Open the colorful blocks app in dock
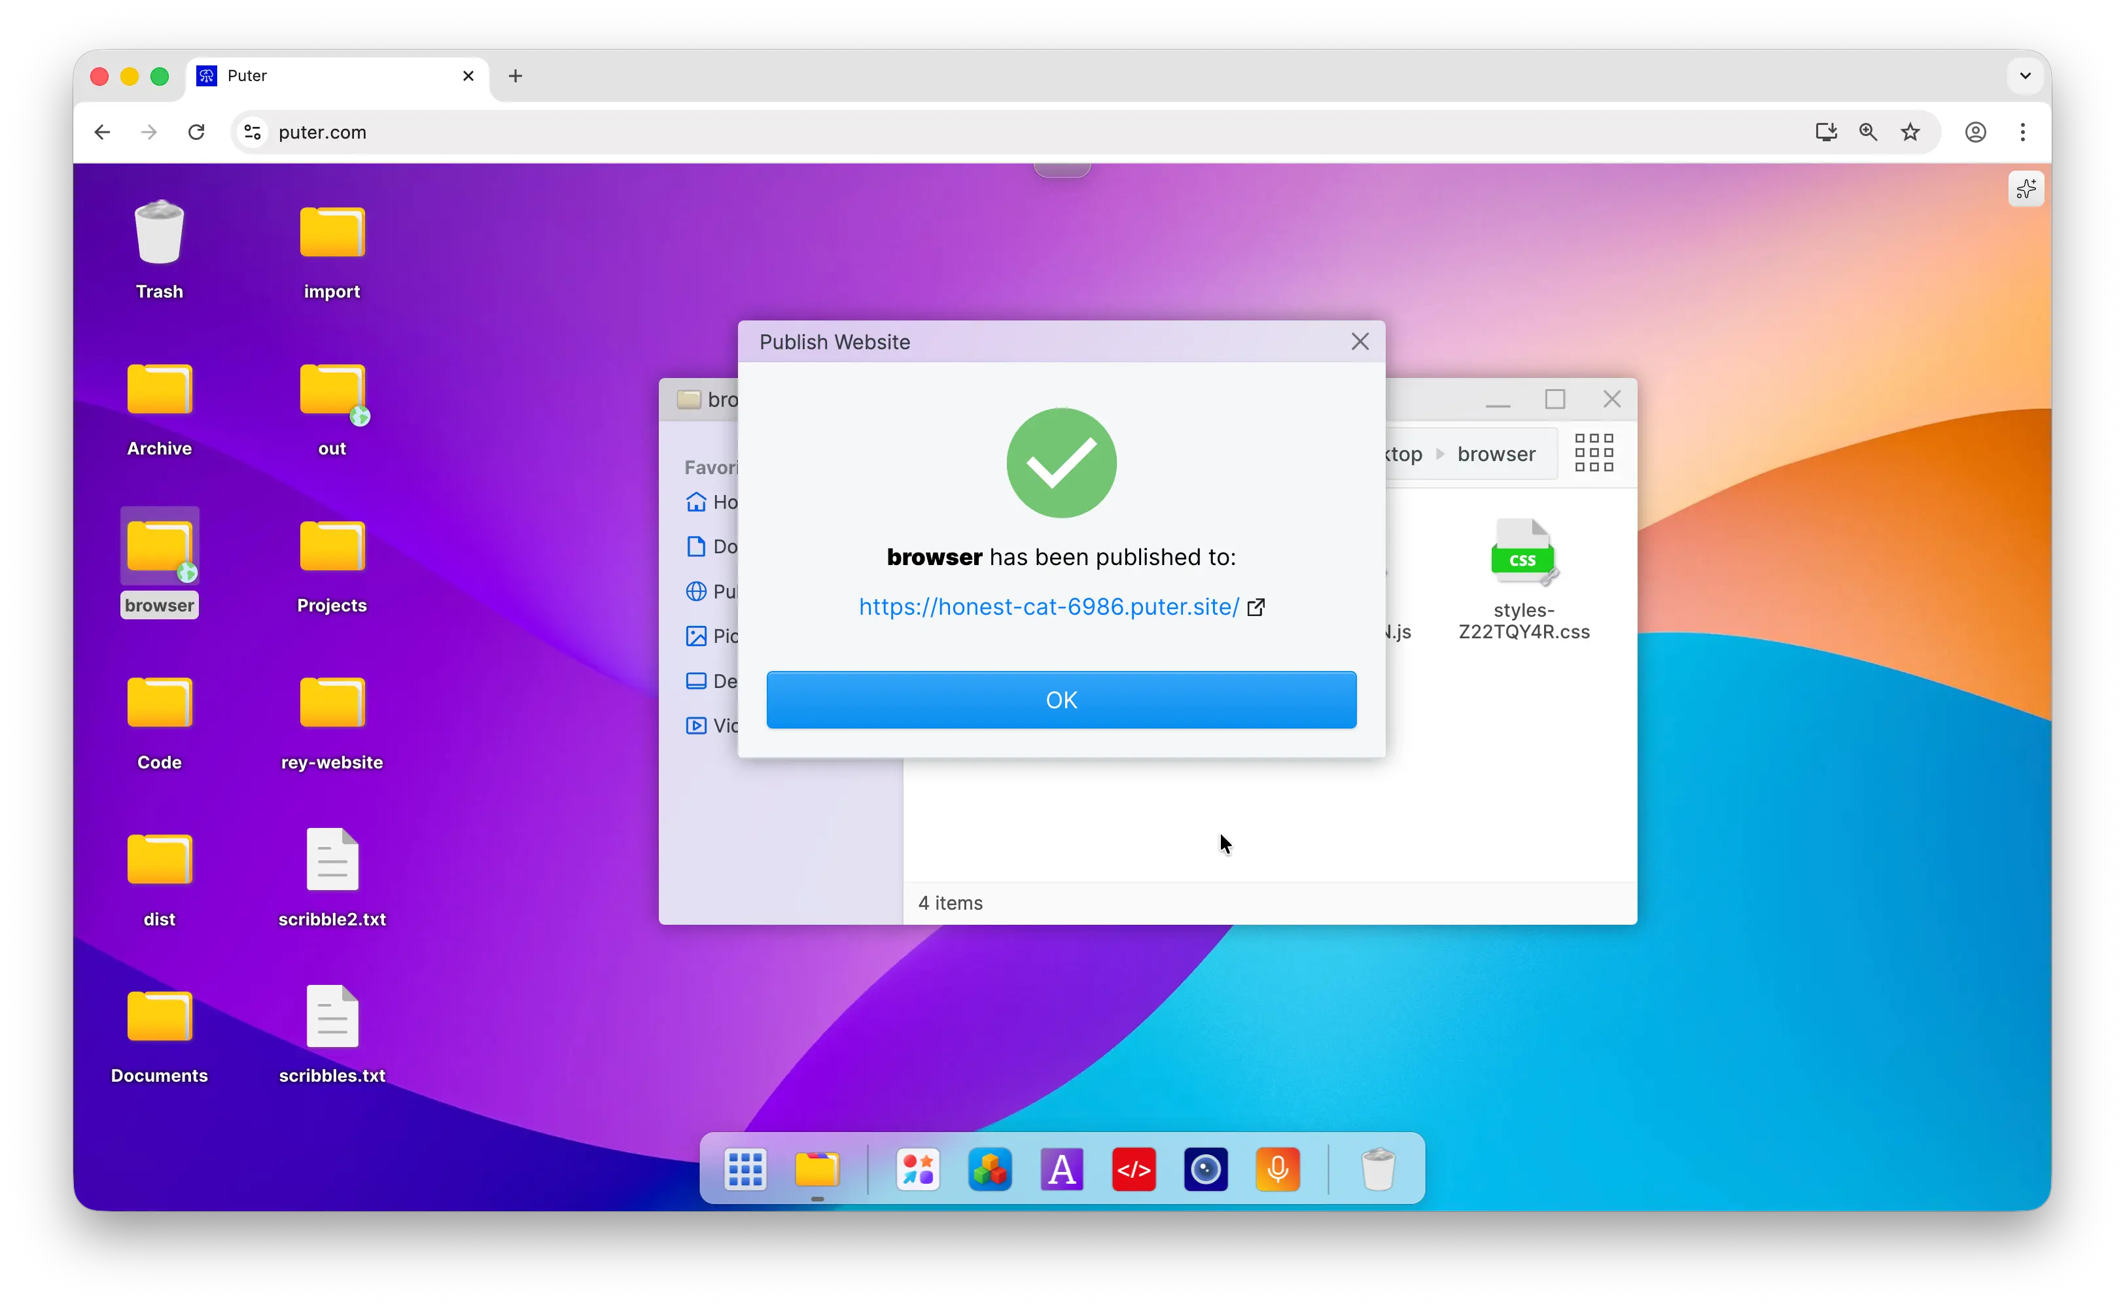The width and height of the screenshot is (2125, 1308). [x=989, y=1169]
